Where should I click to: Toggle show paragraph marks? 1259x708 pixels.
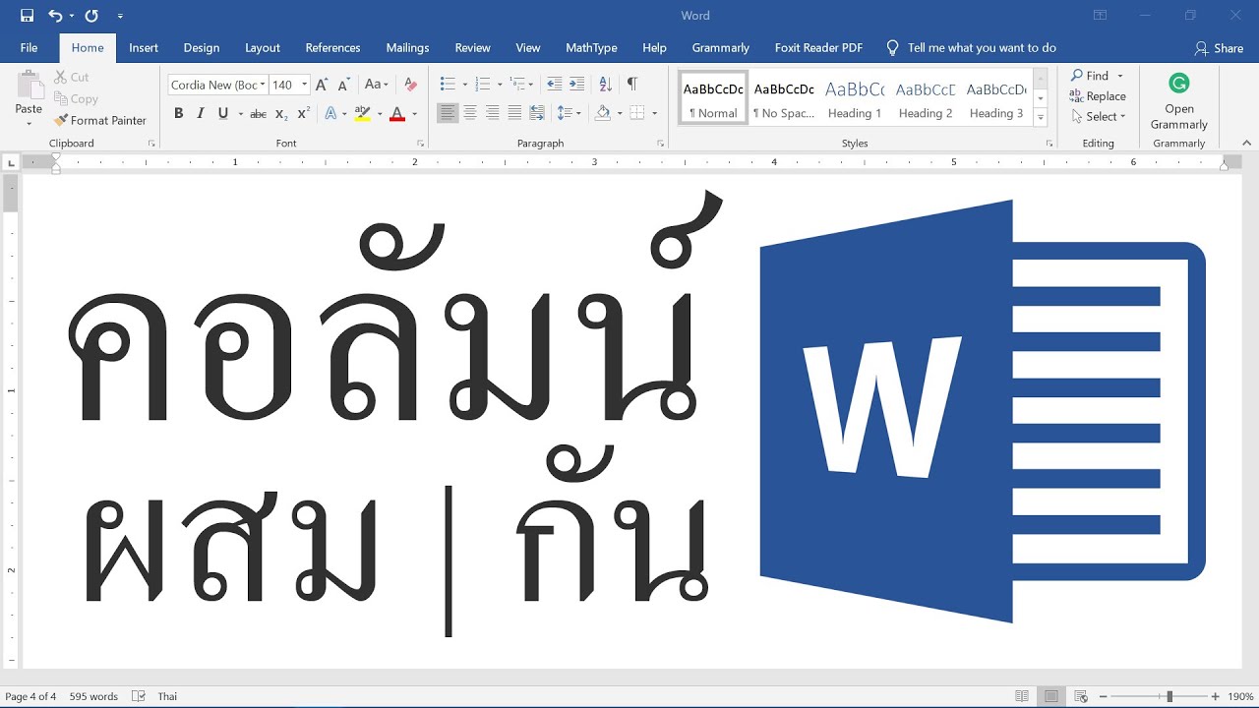[631, 85]
